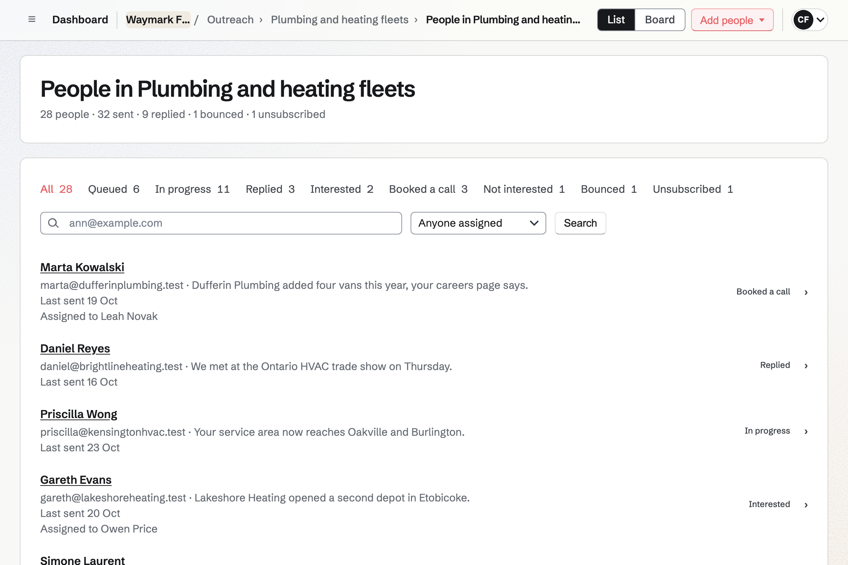The width and height of the screenshot is (848, 565).
Task: Open the Waymark F... workspace switcher
Action: coord(158,19)
